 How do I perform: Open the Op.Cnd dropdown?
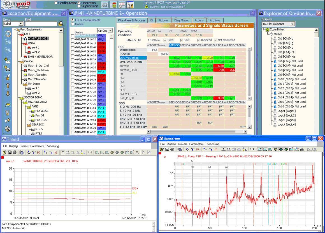point(110,30)
